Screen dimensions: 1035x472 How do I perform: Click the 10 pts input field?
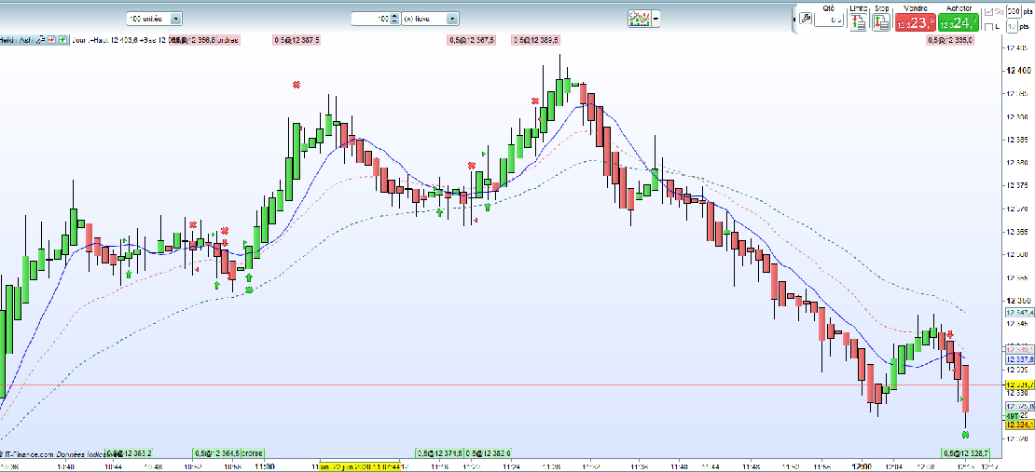(1012, 27)
